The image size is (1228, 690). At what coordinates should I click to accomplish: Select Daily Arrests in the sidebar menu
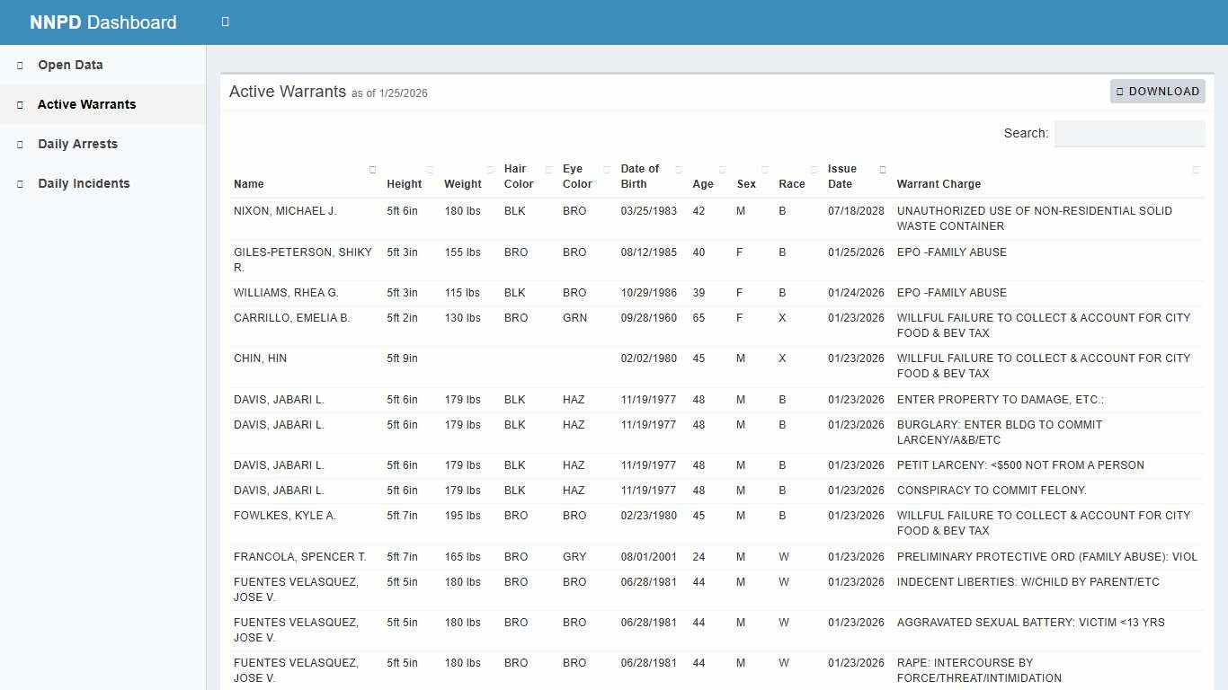coord(77,144)
